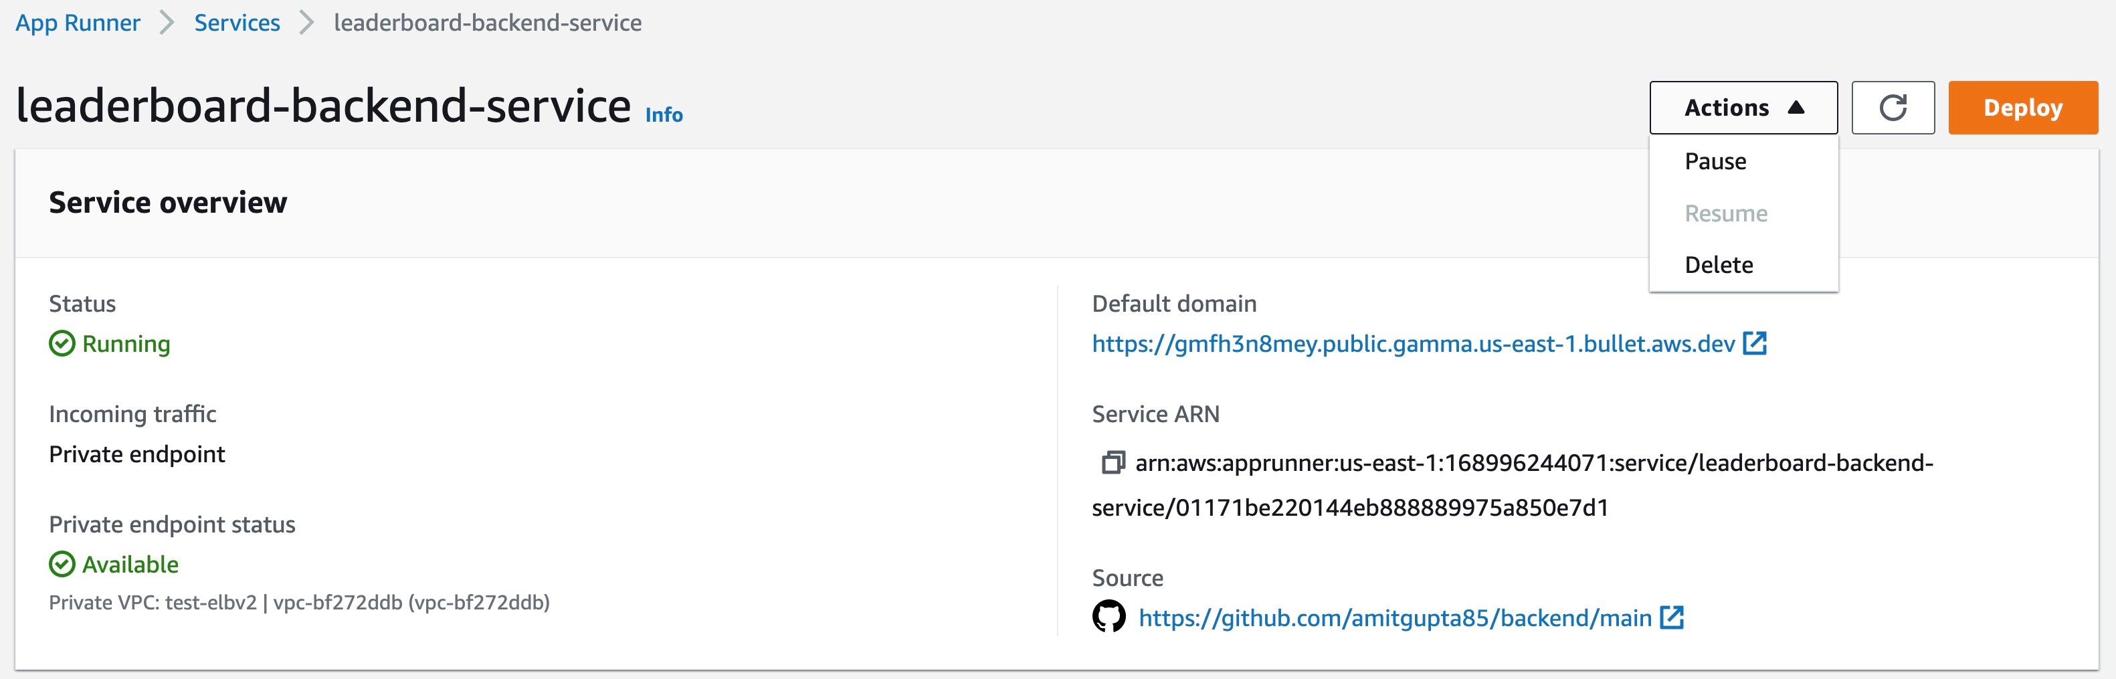The height and width of the screenshot is (679, 2116).
Task: Click the leaderboard-backend-service page title
Action: (324, 106)
